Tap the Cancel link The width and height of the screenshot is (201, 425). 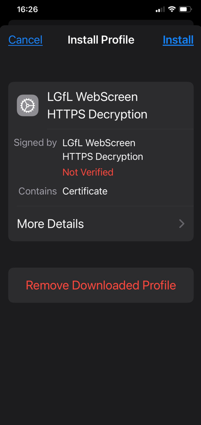(x=25, y=40)
